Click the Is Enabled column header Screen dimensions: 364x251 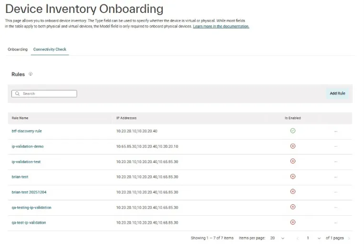point(293,118)
